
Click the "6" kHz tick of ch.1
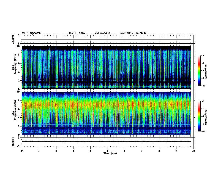pyautogui.click(x=19, y=63)
